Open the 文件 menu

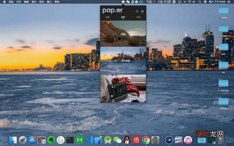[19, 2]
